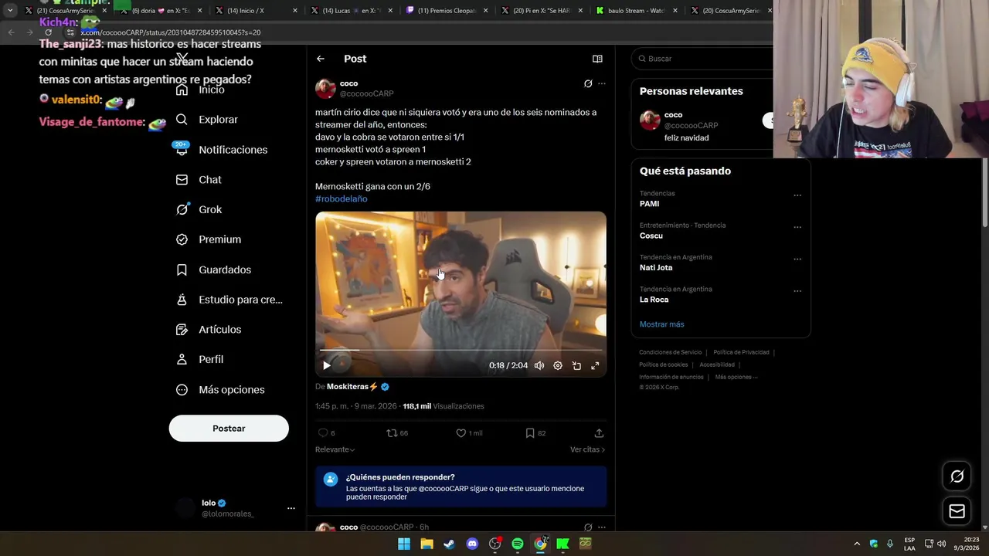Open Kick app from taskbar

(x=562, y=544)
